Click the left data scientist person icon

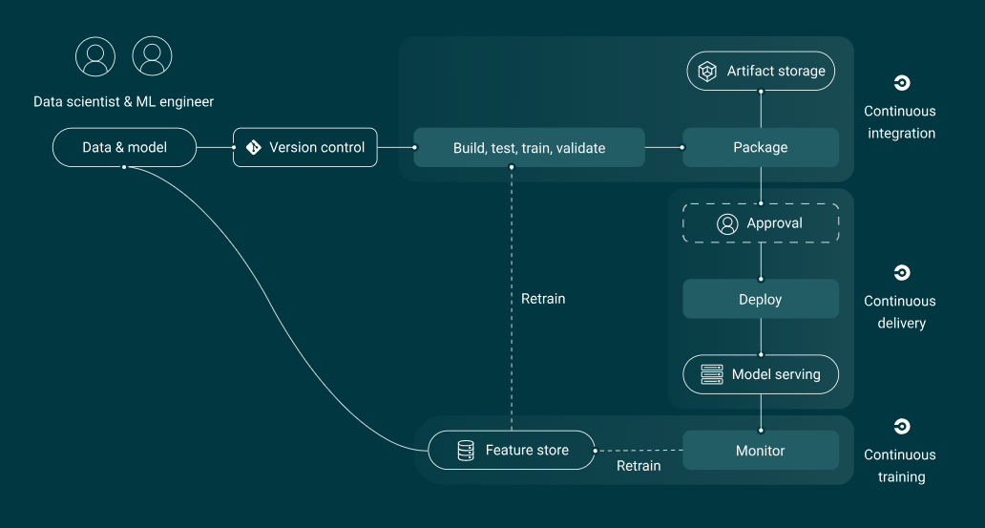click(x=95, y=56)
